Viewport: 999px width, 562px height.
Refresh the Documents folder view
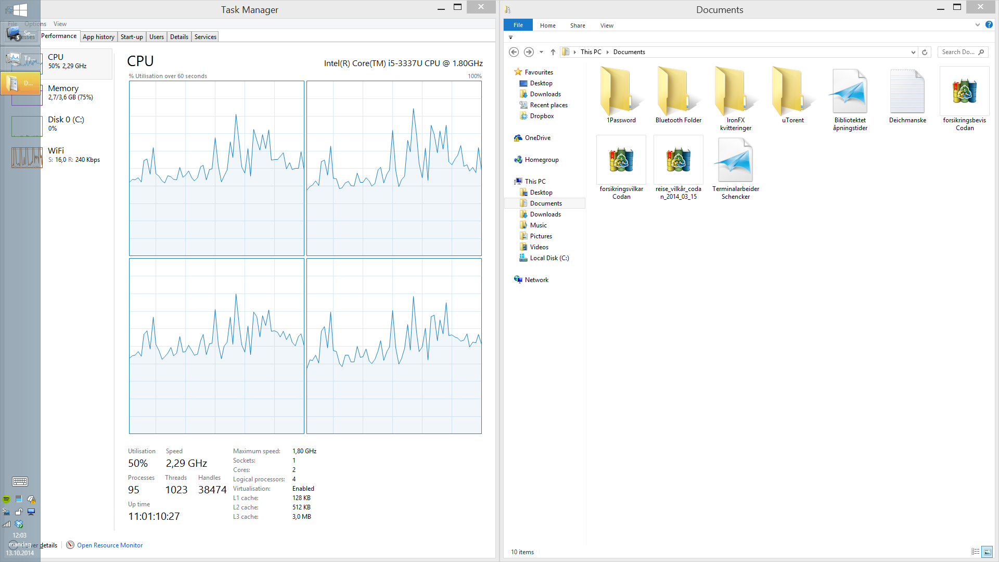point(925,52)
